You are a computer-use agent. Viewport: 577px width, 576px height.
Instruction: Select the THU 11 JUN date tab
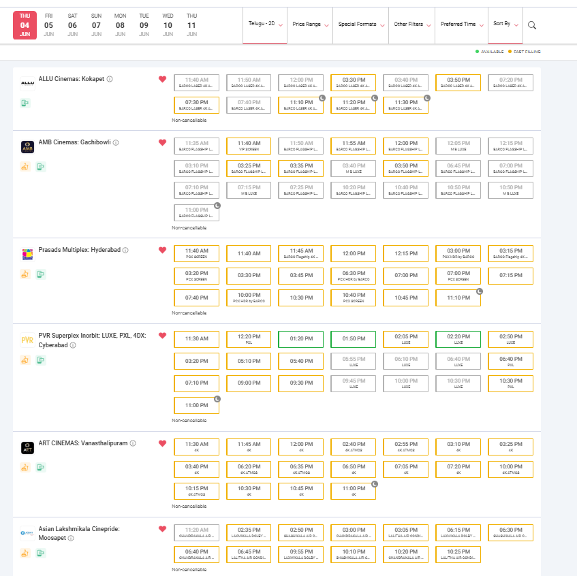click(191, 25)
